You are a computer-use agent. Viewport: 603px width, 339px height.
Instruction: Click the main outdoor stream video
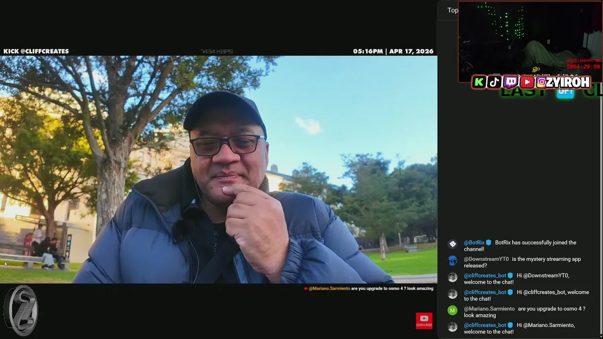pyautogui.click(x=219, y=169)
